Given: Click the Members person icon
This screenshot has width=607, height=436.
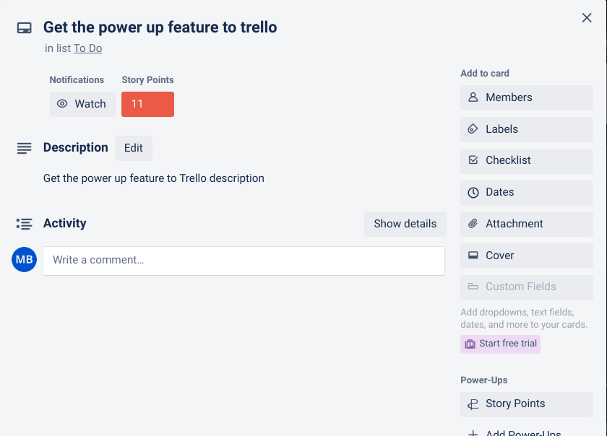Looking at the screenshot, I should pos(473,97).
